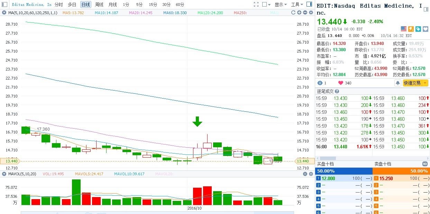Toggle left sidebar panel icon
This screenshot has height=214, width=430.
4,4
